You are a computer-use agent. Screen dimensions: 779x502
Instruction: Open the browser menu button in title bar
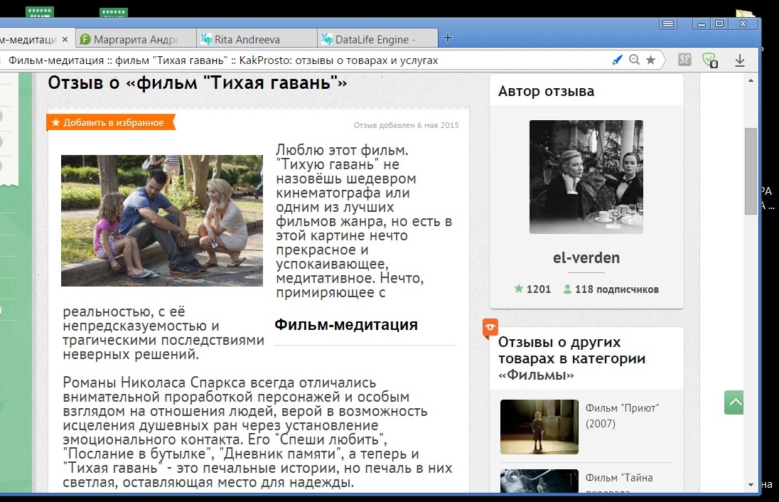click(668, 23)
